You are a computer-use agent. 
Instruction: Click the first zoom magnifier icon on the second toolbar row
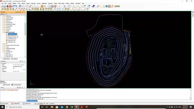click(x=2, y=9)
